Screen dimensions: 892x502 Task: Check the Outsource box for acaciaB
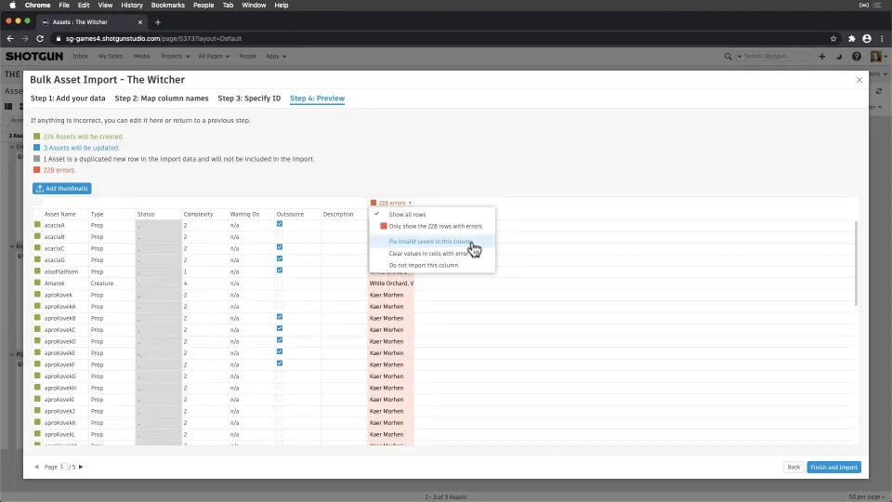[280, 235]
